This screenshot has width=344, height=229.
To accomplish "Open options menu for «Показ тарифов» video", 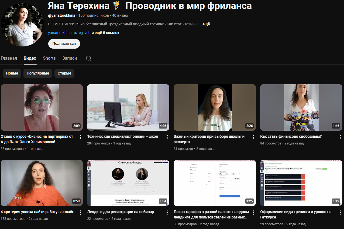I will click(254, 213).
